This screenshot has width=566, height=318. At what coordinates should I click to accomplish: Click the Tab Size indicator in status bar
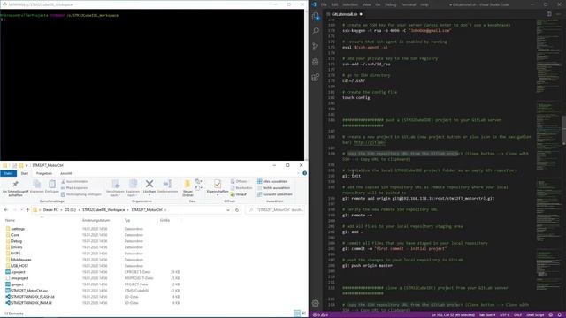coord(487,314)
